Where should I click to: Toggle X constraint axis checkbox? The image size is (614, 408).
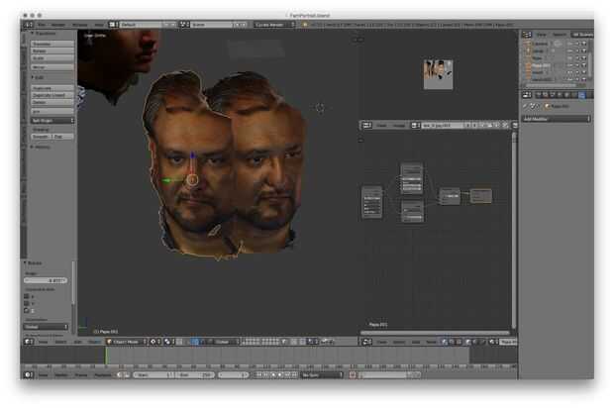coord(27,296)
